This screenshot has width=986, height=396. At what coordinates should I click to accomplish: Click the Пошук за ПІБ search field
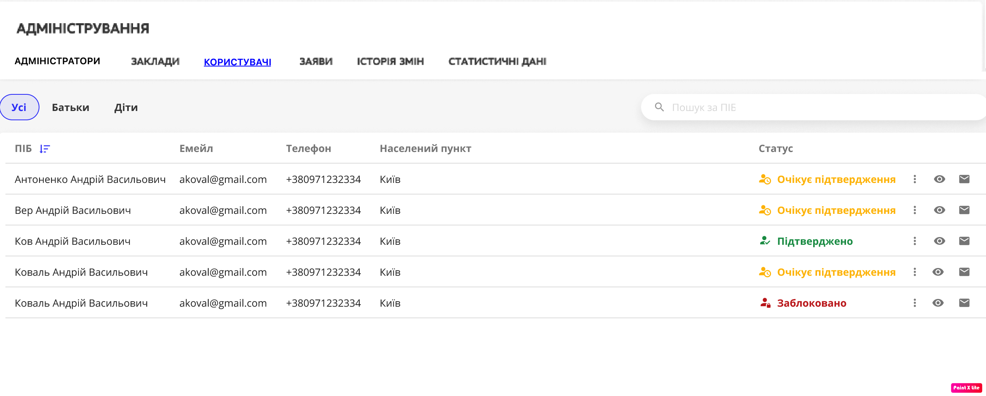coord(735,107)
